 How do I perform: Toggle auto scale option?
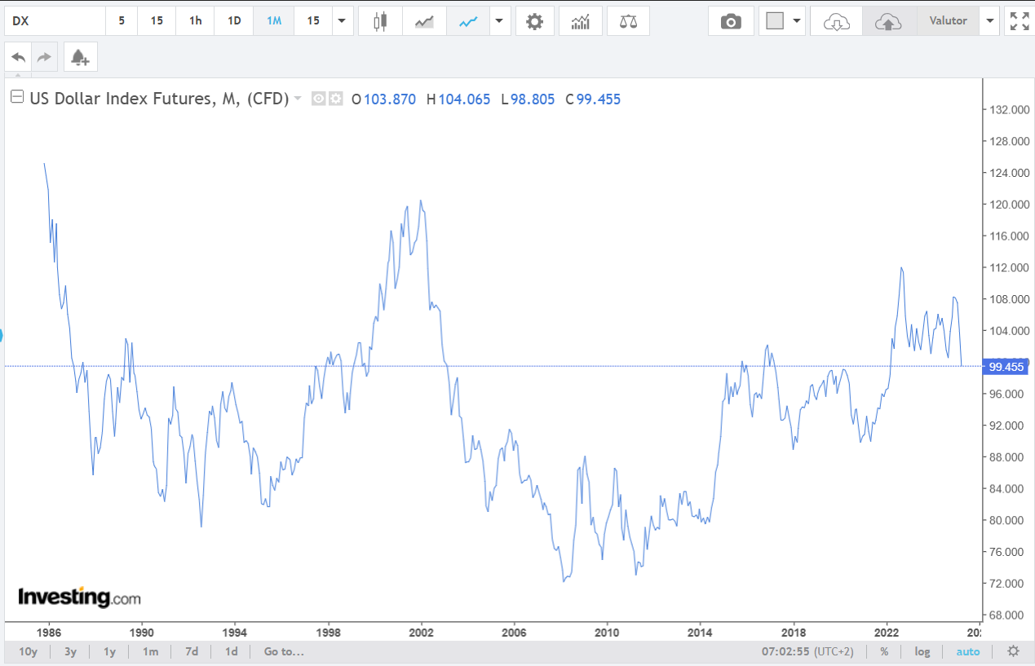[967, 651]
